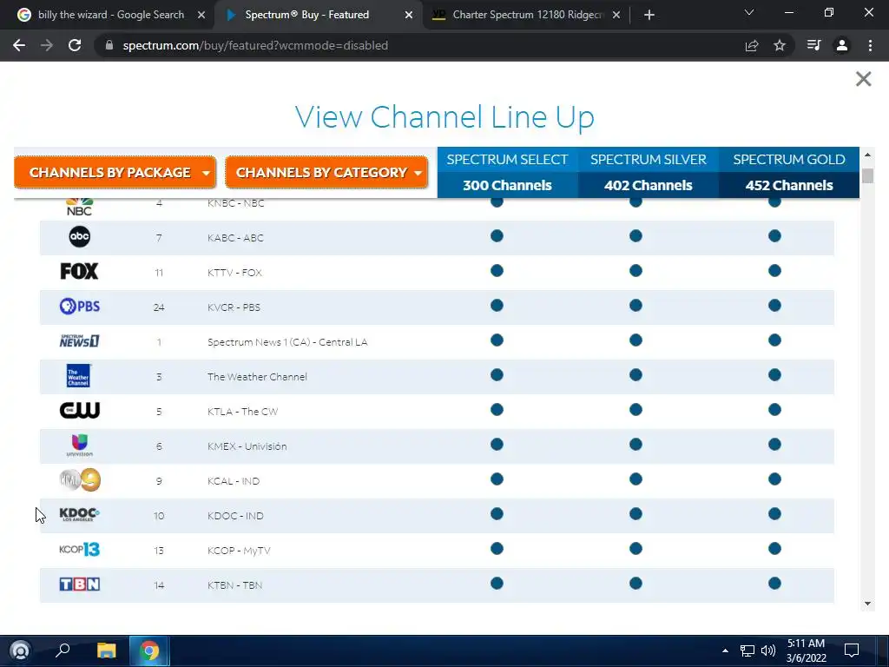
Task: Click the address bar URL
Action: click(255, 45)
